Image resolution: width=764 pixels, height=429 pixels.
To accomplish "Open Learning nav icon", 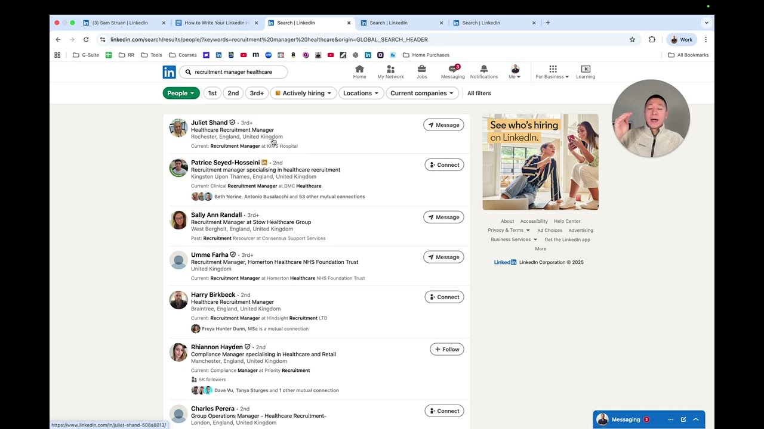I will point(586,72).
